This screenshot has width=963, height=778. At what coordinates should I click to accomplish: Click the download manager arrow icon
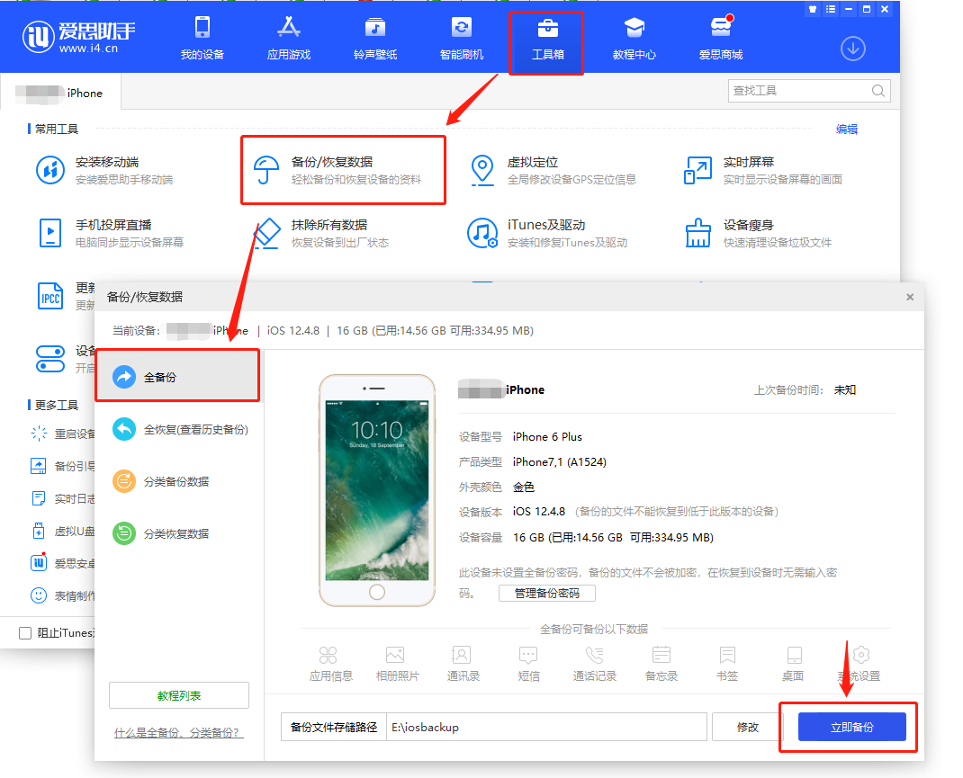pyautogui.click(x=853, y=49)
